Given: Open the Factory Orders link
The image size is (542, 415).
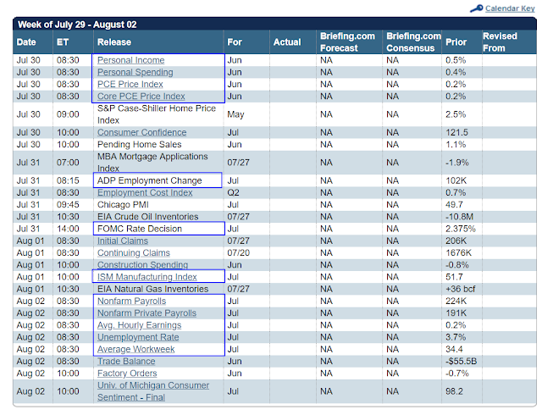Looking at the screenshot, I should (127, 373).
